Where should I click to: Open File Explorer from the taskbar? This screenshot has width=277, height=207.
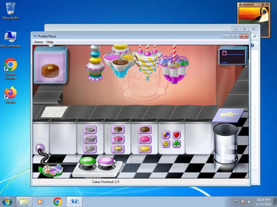(24, 202)
